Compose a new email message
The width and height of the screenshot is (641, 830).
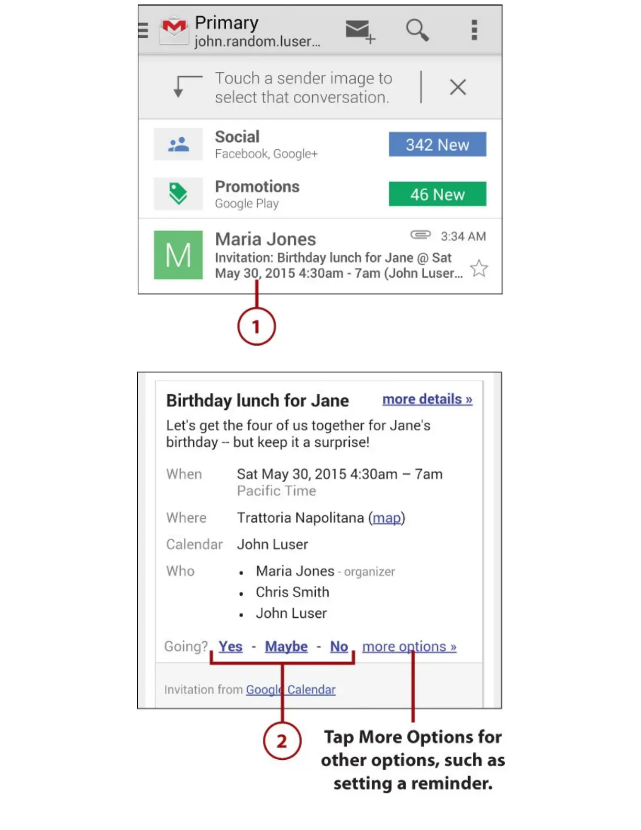coord(360,31)
